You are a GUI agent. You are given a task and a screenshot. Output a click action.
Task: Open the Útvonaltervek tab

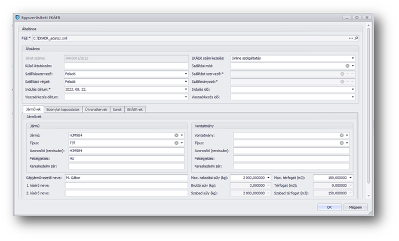95,109
